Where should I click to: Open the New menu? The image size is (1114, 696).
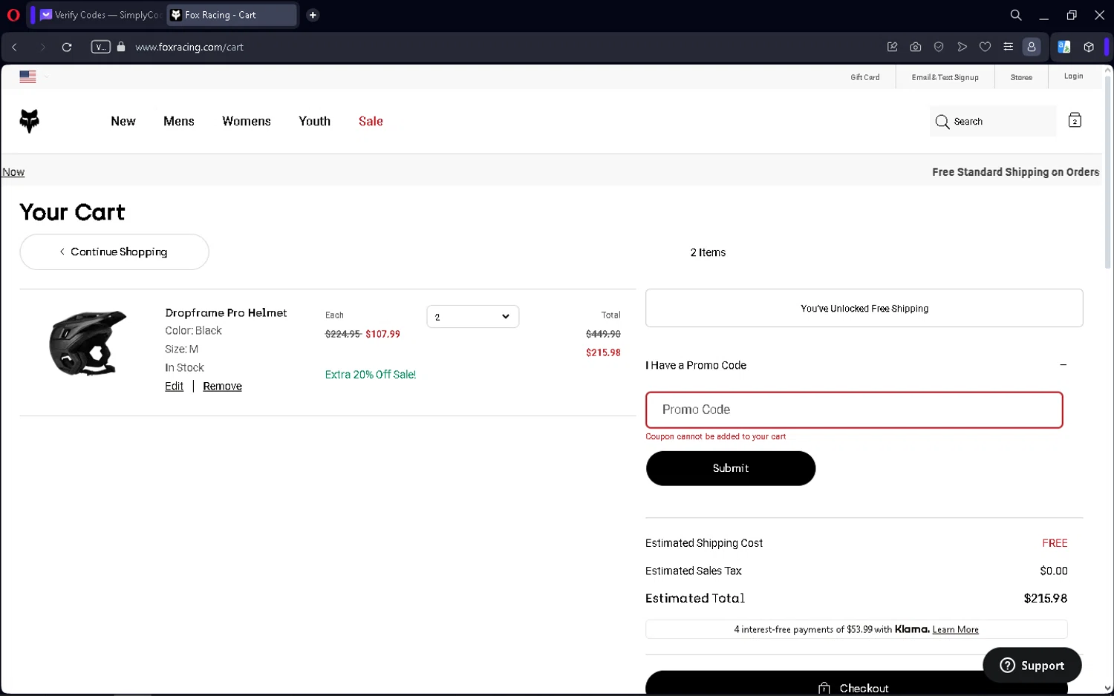(x=123, y=121)
